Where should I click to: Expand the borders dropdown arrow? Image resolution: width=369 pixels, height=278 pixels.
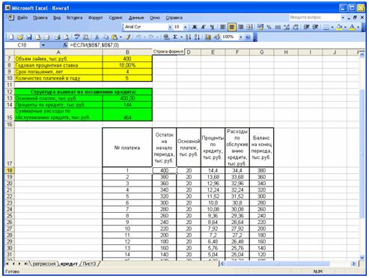click(332, 27)
